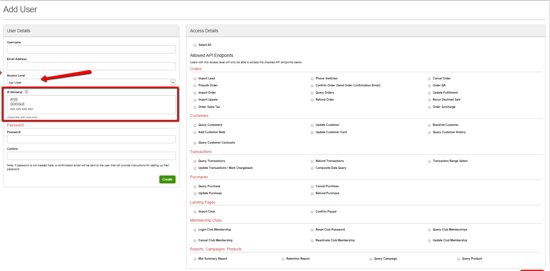
Task: Click inside the IP Whitelist text area
Action: pyautogui.click(x=91, y=105)
